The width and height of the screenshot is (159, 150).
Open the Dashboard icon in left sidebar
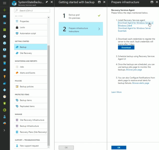5,16
